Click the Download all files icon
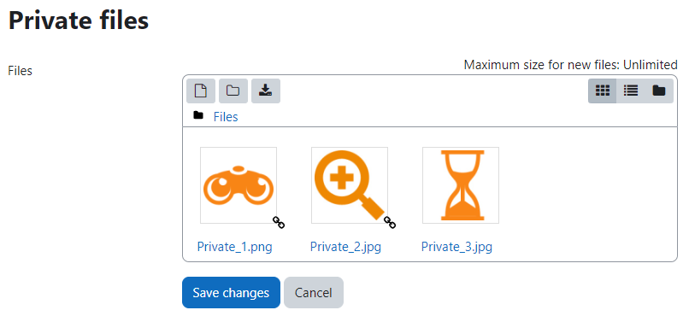This screenshot has height=316, width=689. 266,91
